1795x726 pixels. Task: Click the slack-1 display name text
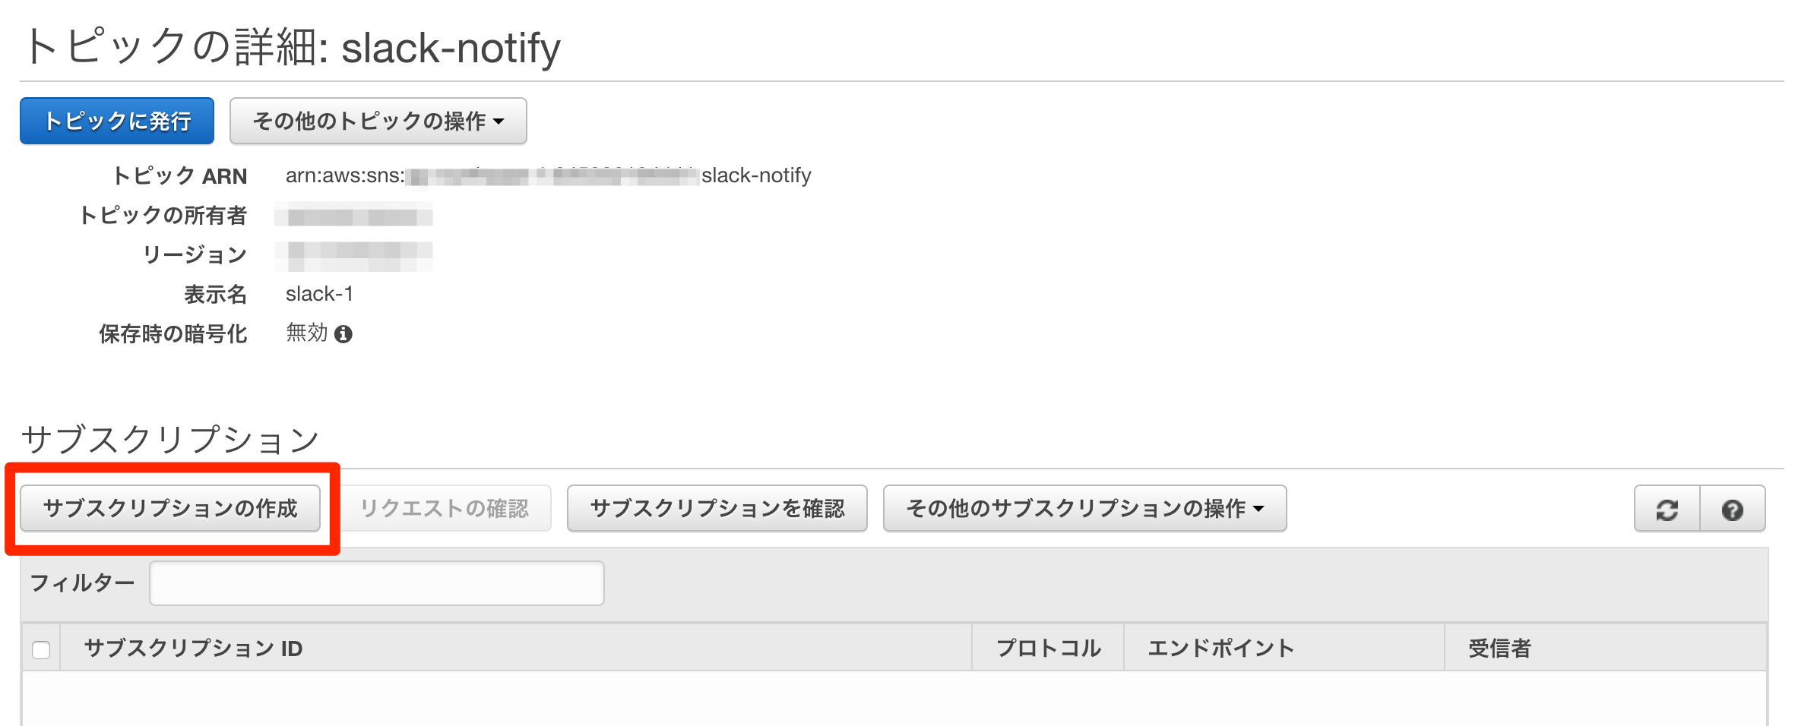320,293
